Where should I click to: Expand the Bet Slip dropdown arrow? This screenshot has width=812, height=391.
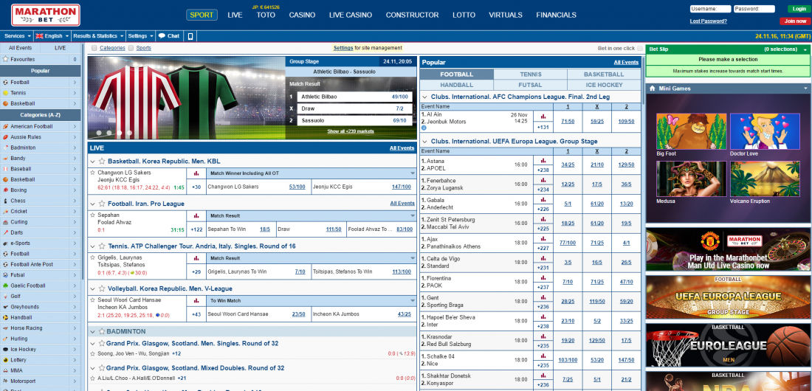pyautogui.click(x=805, y=49)
